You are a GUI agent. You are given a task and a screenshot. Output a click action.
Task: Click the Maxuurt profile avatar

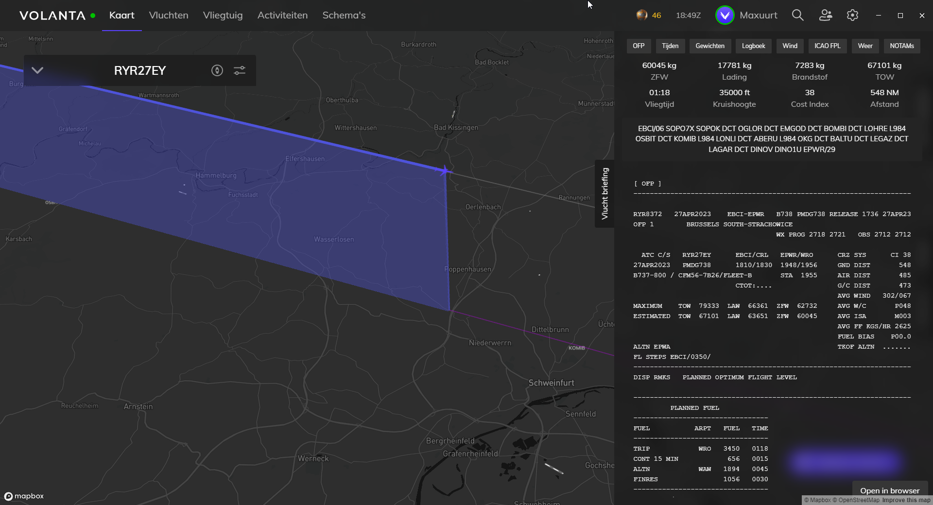pos(725,15)
